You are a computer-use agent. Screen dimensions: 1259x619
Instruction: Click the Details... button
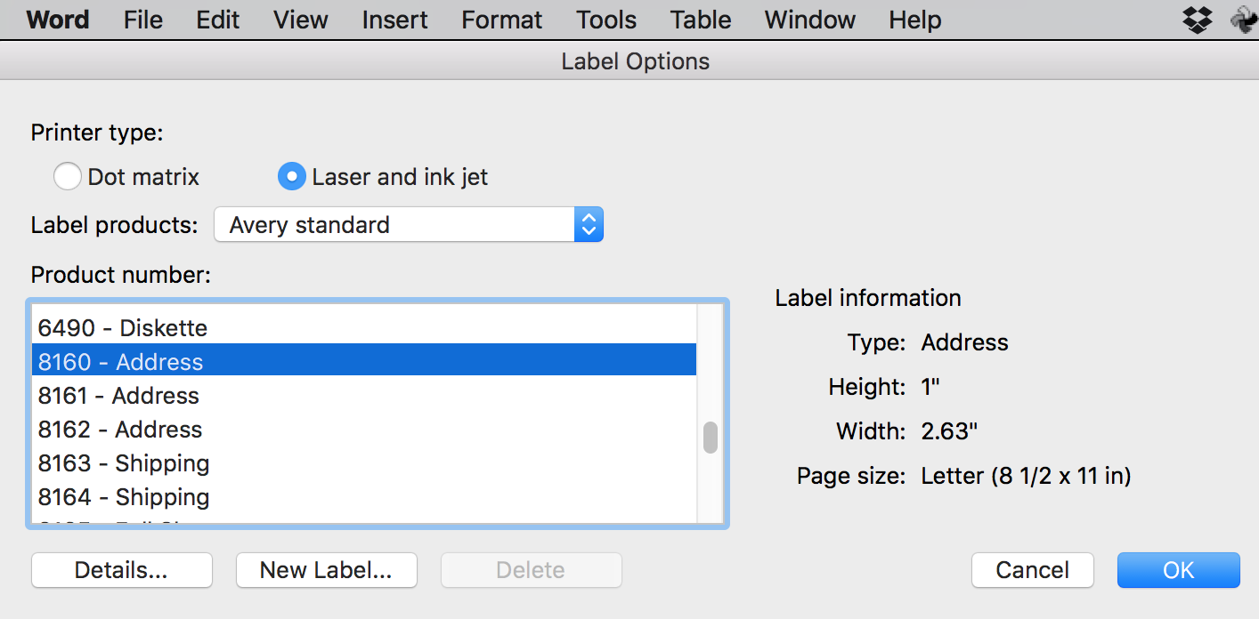(x=121, y=570)
